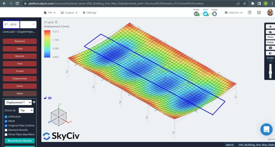Click the Wood-Armer Results button
Viewport: 275px width, 147px height.
[20, 141]
